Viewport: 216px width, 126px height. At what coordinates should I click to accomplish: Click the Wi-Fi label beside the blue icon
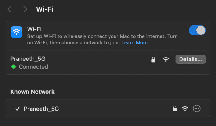coord(34,29)
